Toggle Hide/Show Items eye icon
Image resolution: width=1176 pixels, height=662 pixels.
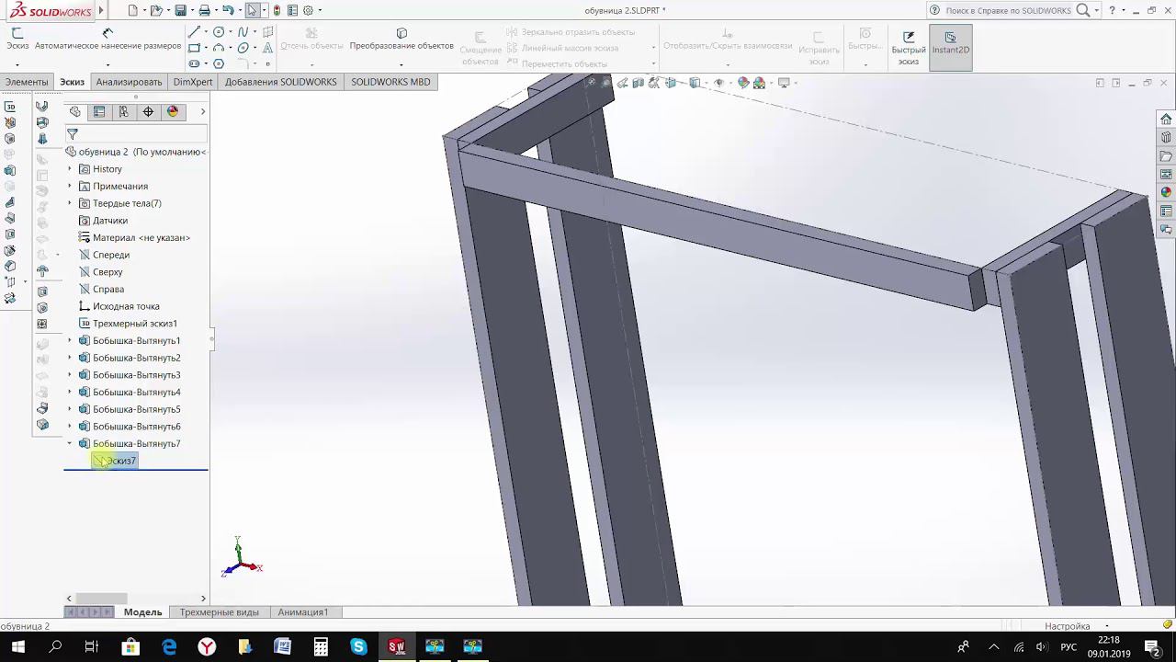point(719,83)
